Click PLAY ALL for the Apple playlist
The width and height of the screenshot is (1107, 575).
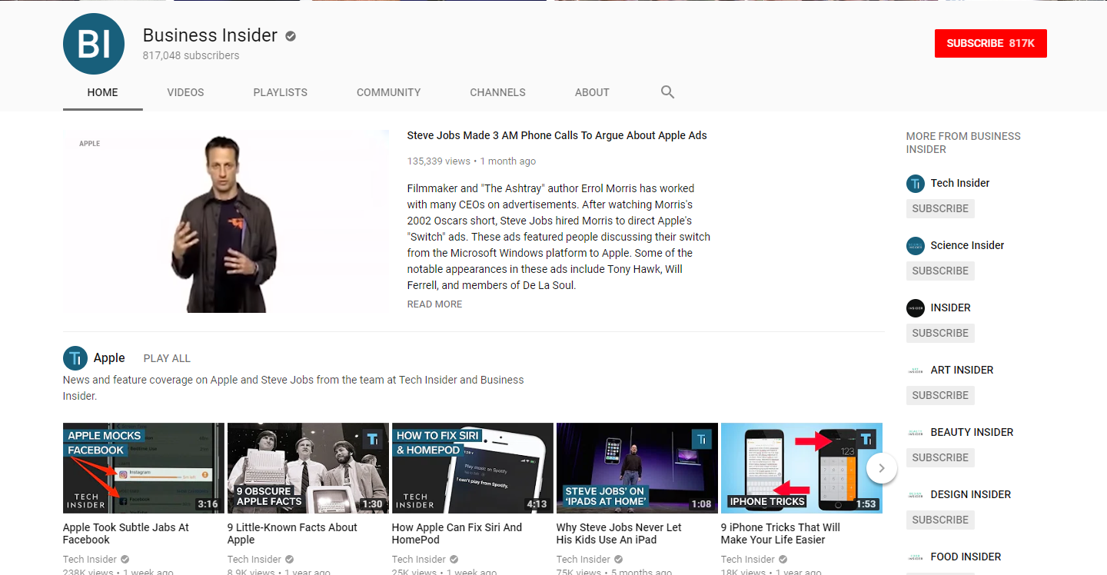166,358
